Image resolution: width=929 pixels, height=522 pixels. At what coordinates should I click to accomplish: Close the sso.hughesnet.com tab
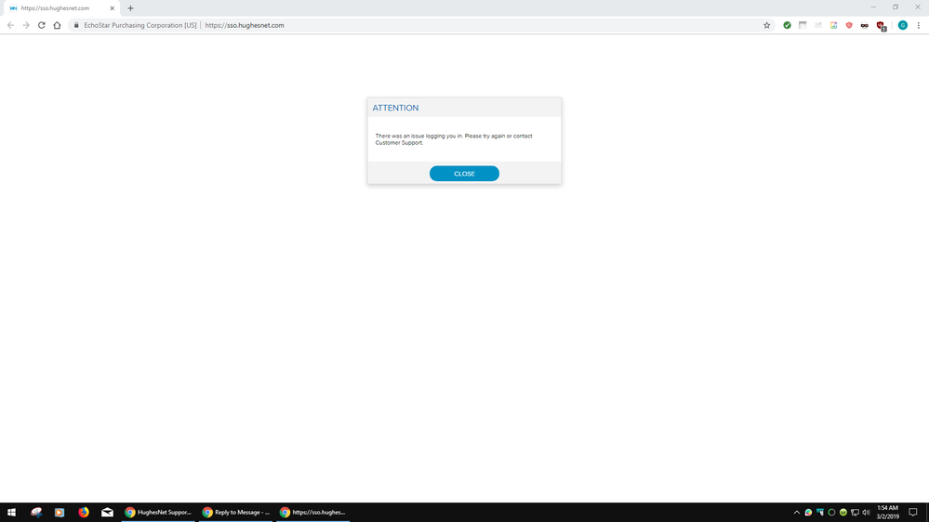pyautogui.click(x=113, y=8)
